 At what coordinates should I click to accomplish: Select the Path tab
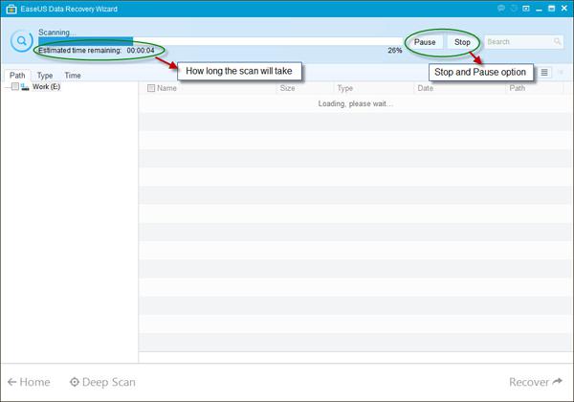click(17, 76)
